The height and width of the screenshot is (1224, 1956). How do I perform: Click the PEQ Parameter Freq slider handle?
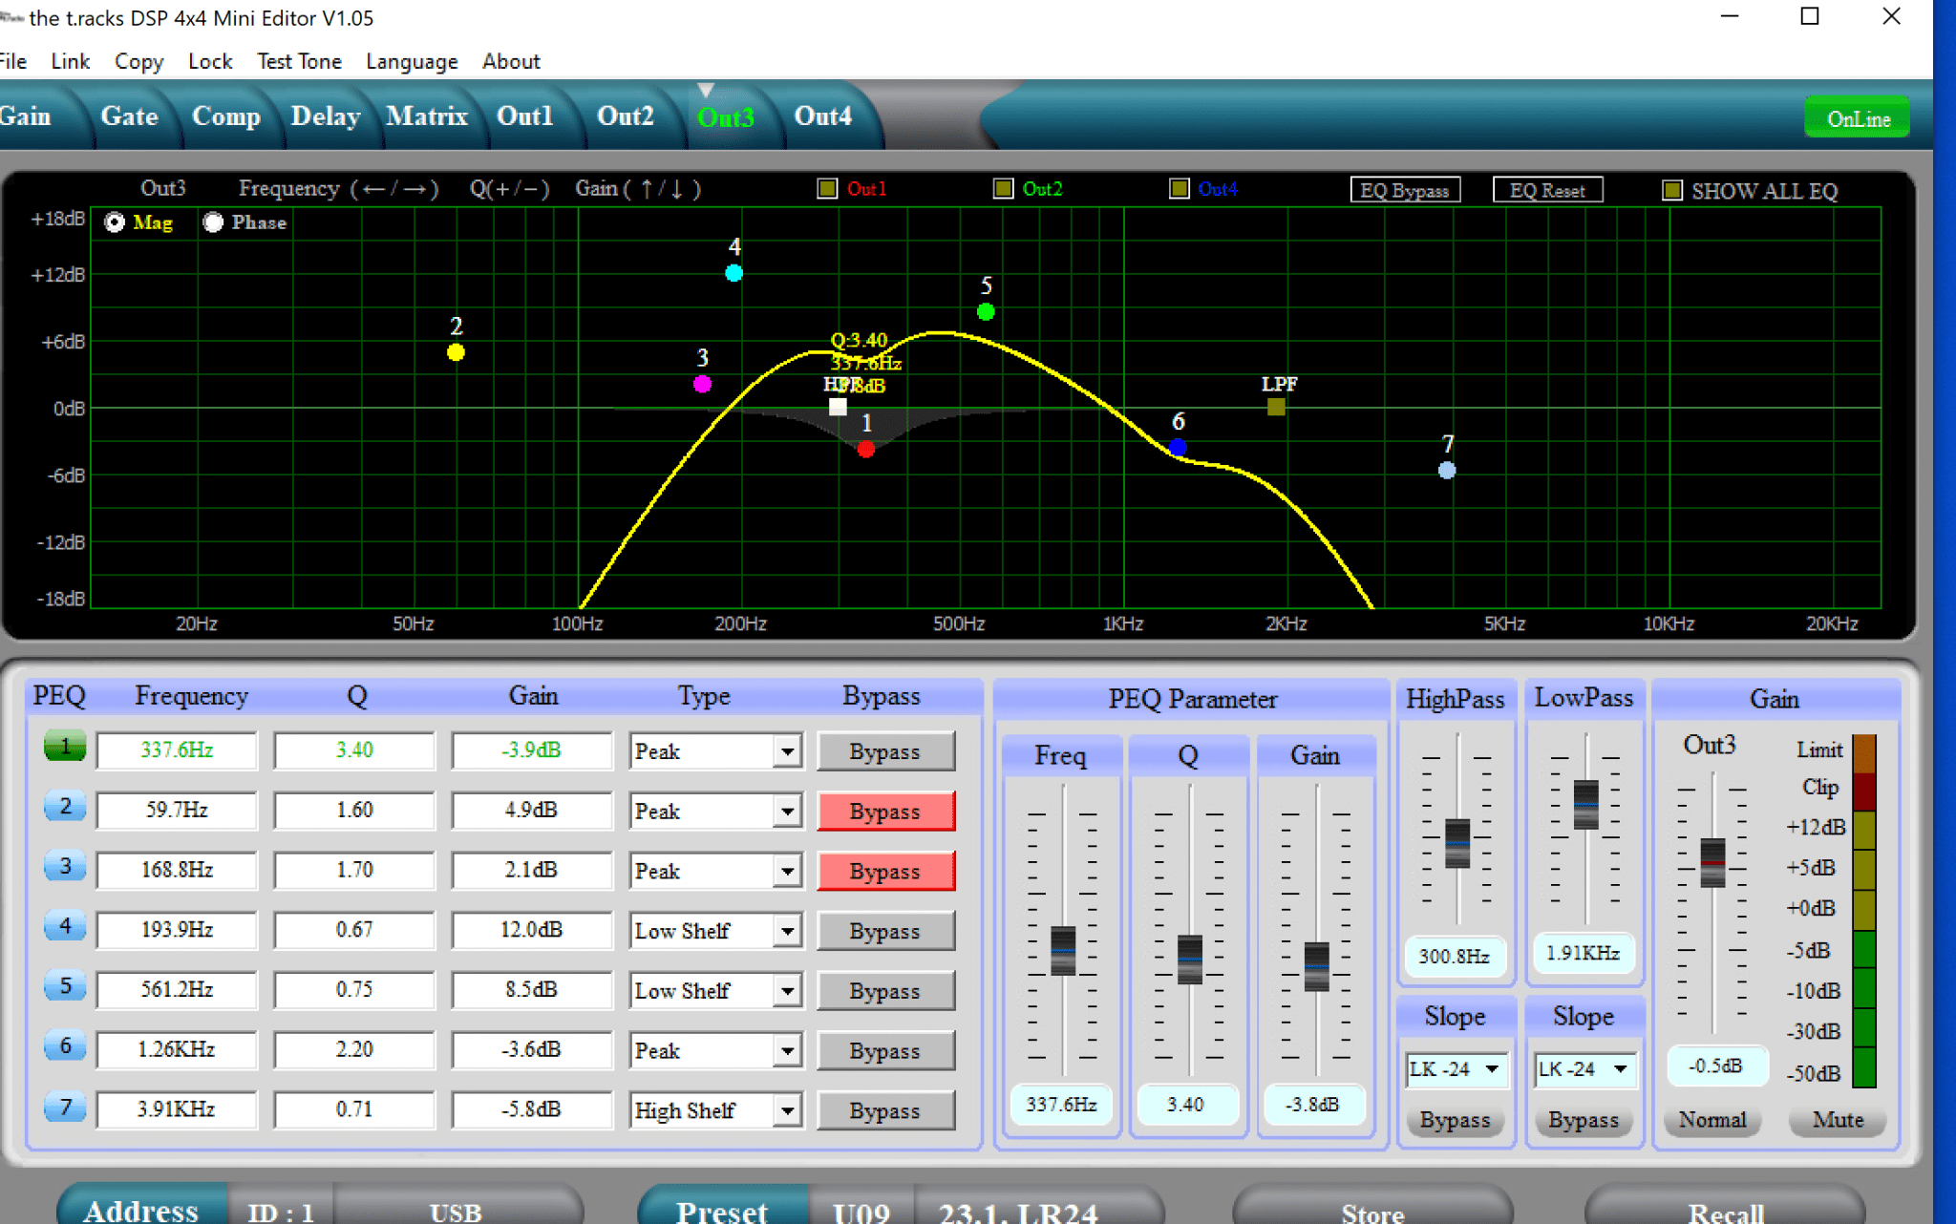(1063, 951)
